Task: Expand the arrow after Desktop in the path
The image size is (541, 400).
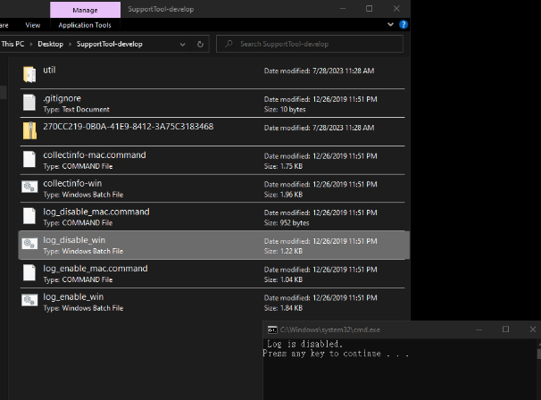Action: pos(70,44)
